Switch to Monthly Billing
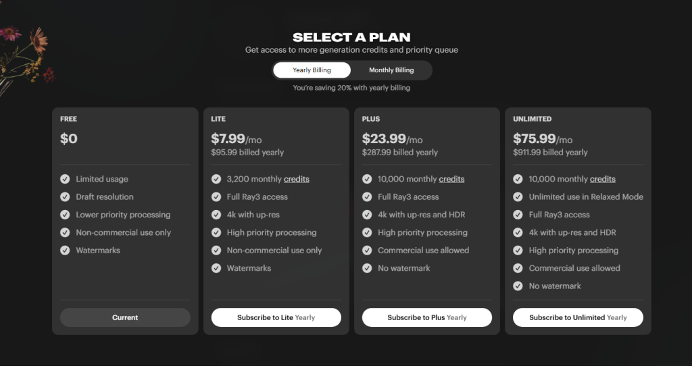Viewport: 692px width, 366px height. (391, 70)
